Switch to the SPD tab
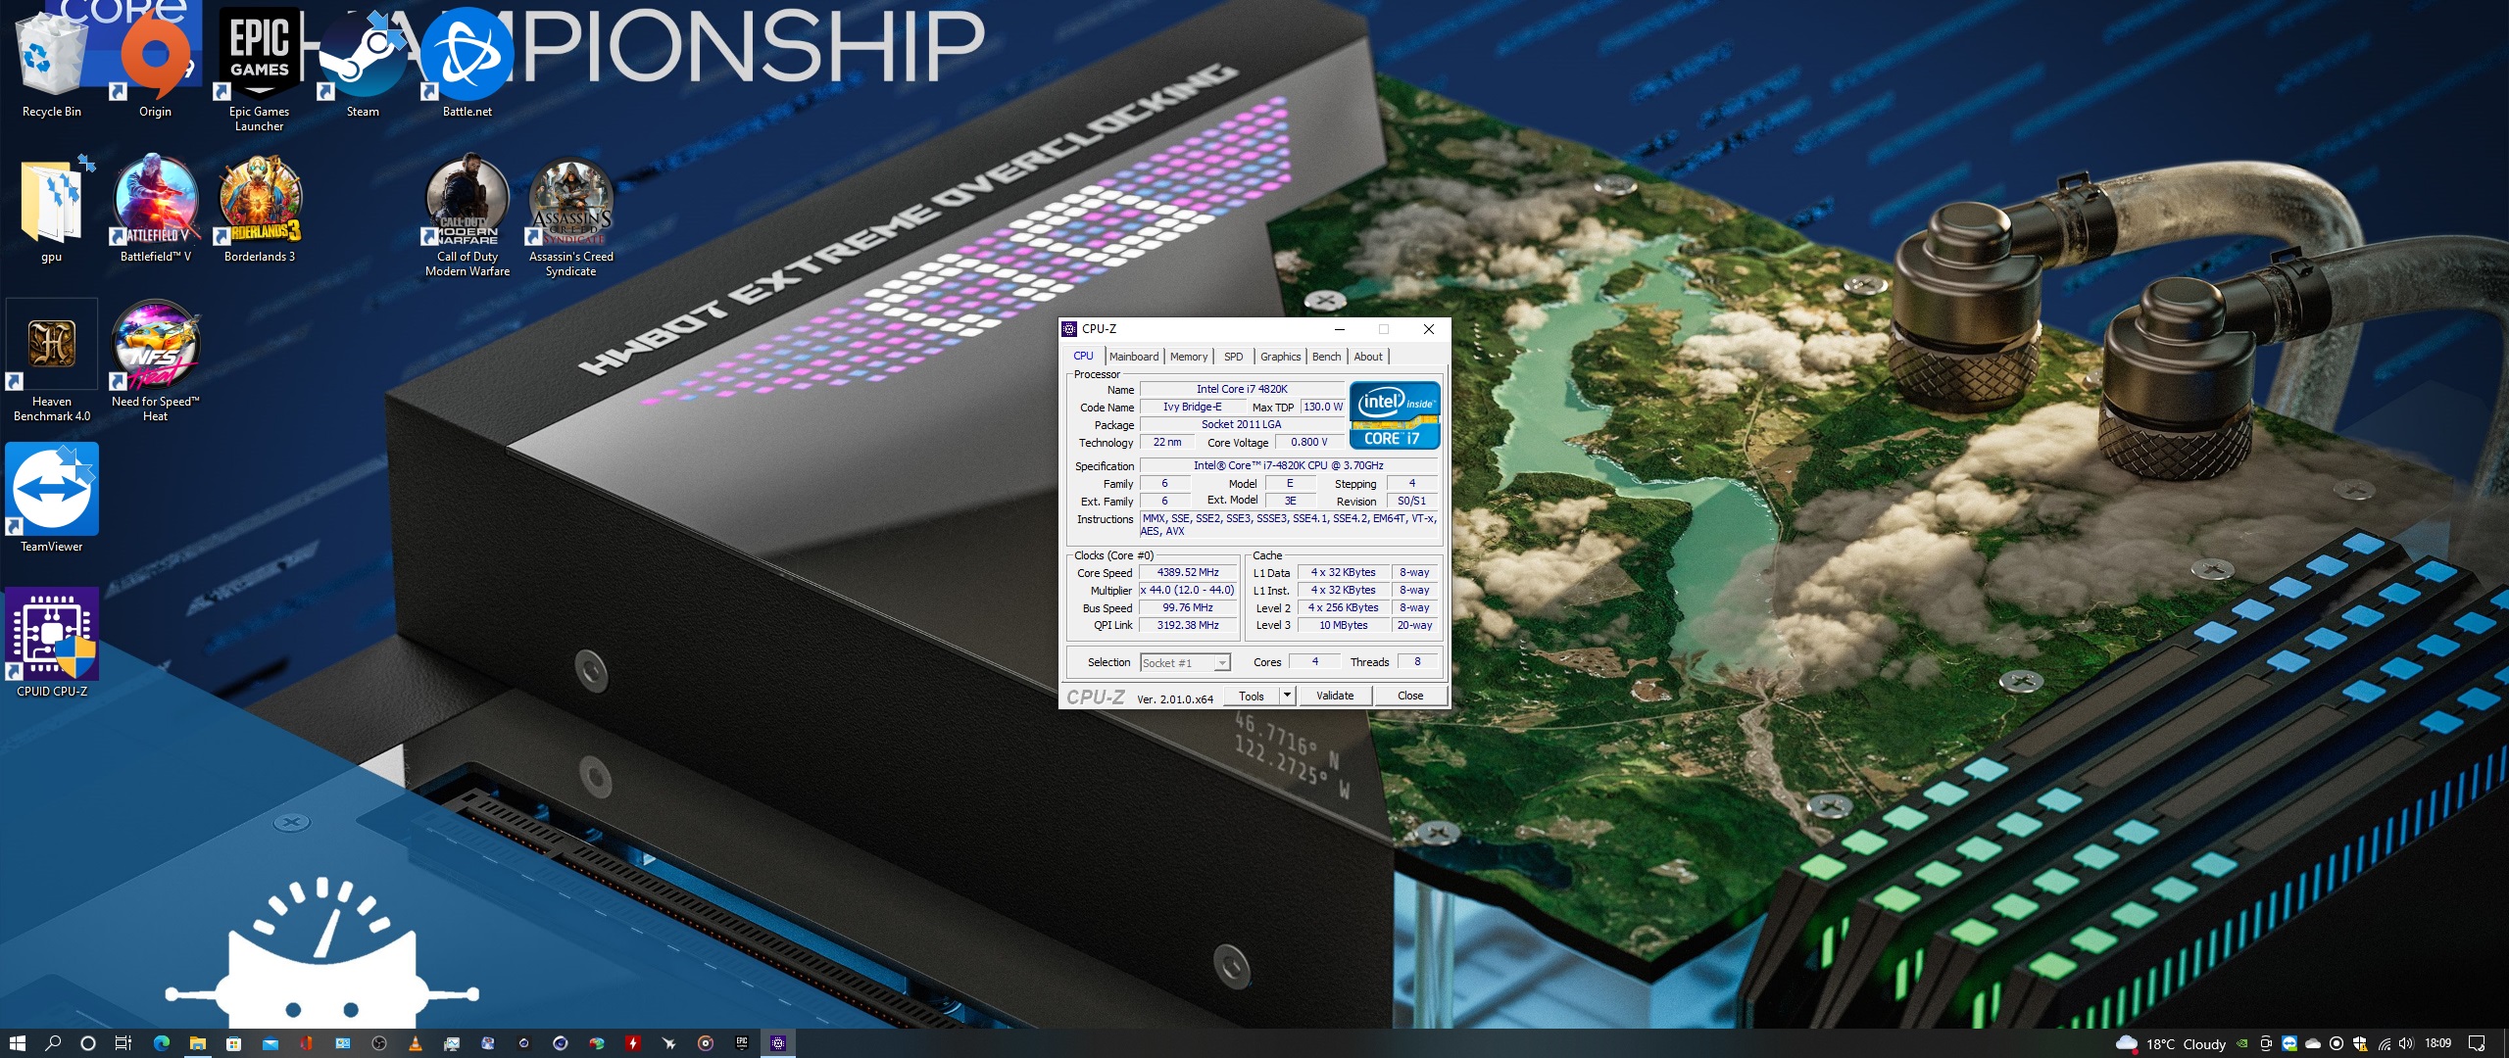 (1234, 357)
